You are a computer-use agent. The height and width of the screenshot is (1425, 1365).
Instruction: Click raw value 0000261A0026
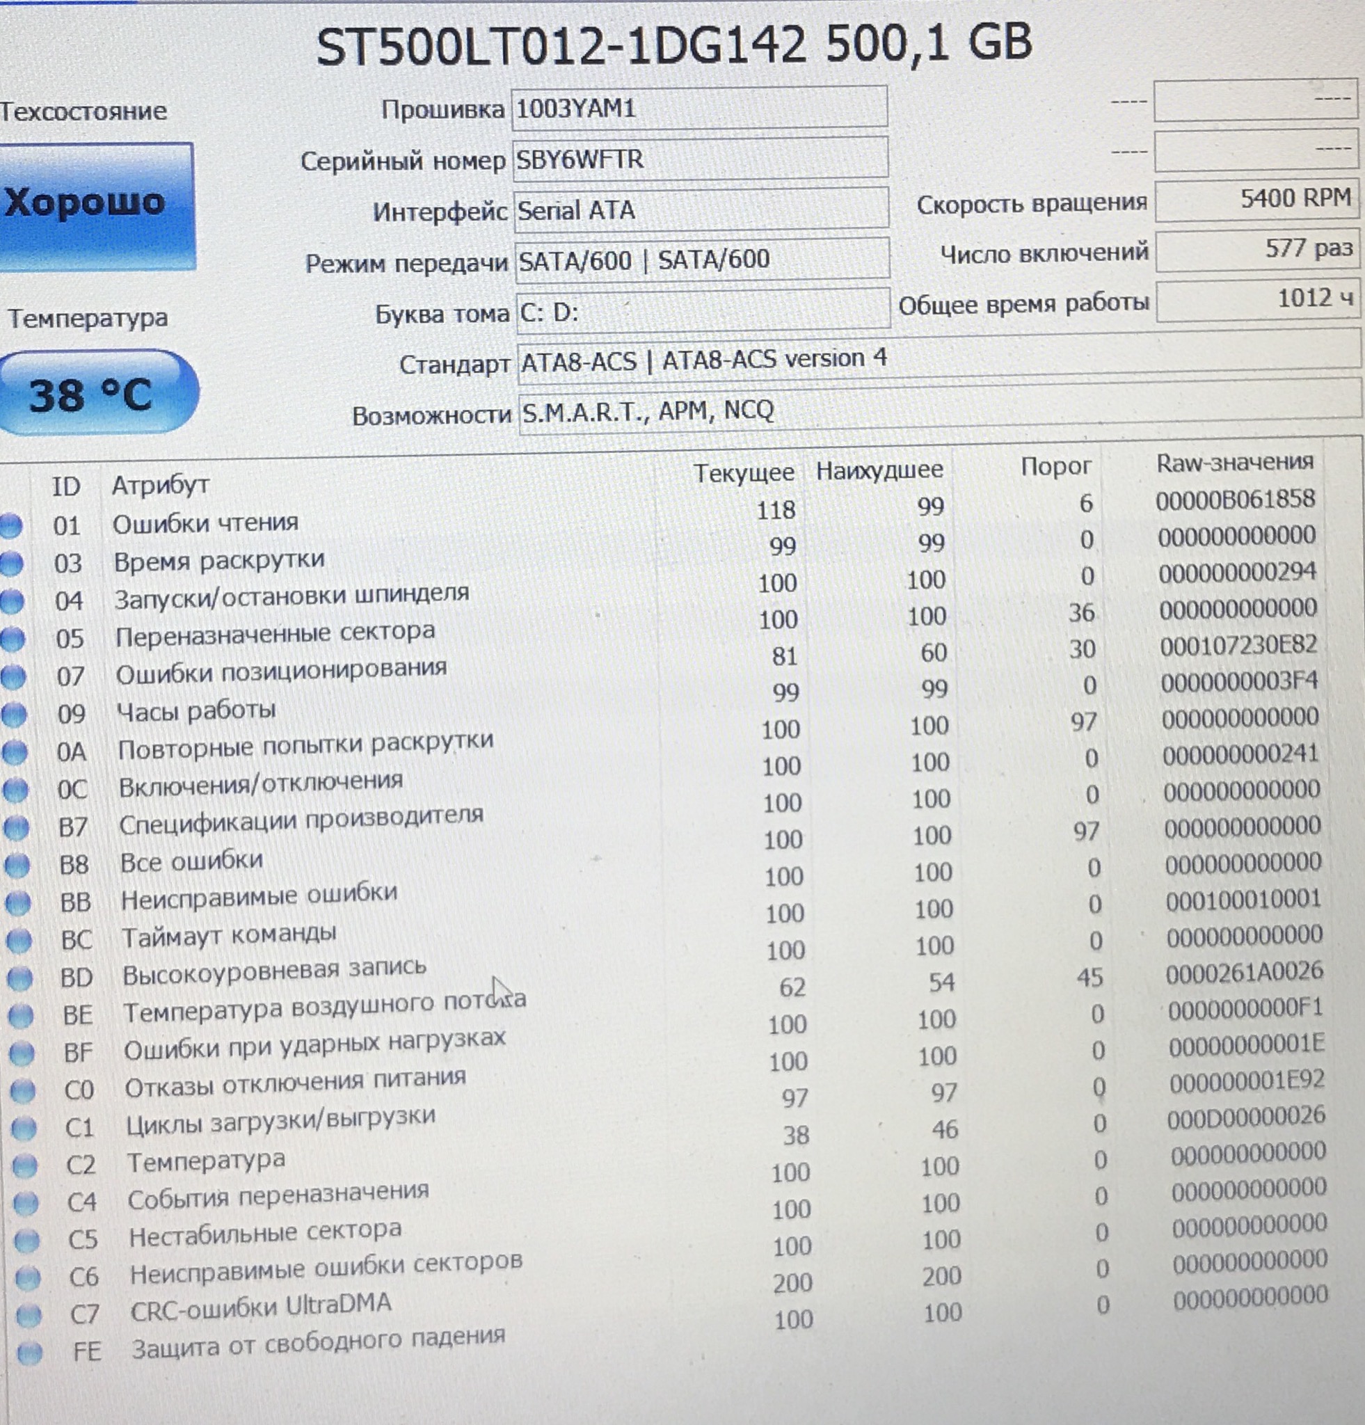(x=1245, y=972)
